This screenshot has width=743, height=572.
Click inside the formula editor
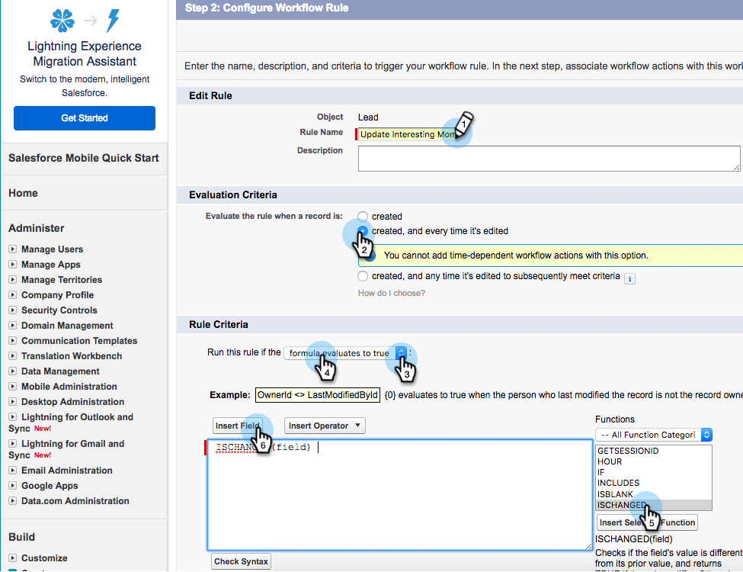[400, 495]
